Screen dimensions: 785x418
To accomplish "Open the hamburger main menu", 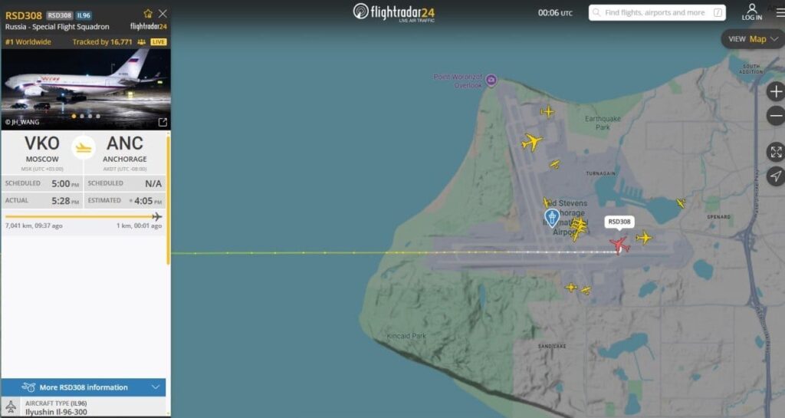I will coord(780,12).
